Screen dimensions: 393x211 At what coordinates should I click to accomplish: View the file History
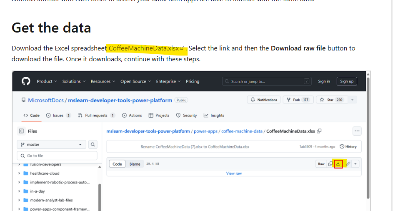(x=348, y=147)
